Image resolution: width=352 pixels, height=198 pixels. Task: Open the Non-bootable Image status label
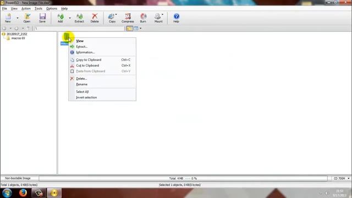tap(18, 178)
